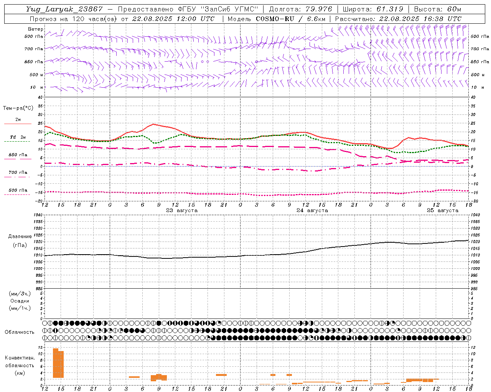Click the text ФГБУ "ЗапСиб УГМС"
The image size is (491, 392).
tap(218, 9)
